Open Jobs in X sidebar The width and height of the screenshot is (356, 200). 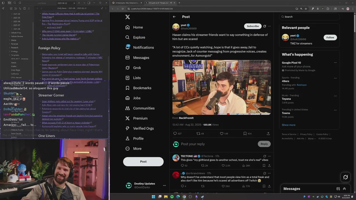(x=133, y=98)
